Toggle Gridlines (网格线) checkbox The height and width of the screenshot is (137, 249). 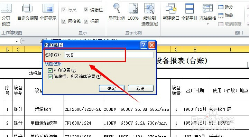pos(64,21)
